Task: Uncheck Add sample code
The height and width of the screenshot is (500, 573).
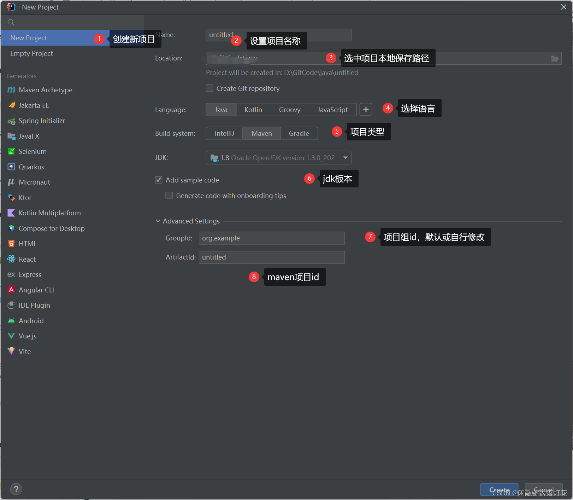Action: tap(159, 180)
